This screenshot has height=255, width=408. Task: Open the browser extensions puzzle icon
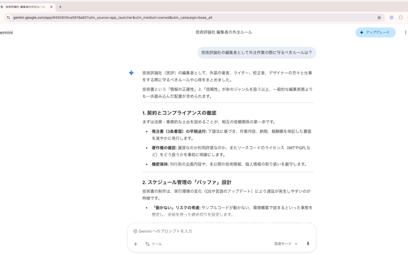click(x=401, y=18)
